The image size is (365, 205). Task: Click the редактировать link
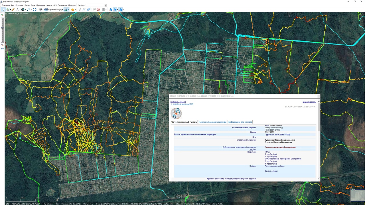point(309,102)
